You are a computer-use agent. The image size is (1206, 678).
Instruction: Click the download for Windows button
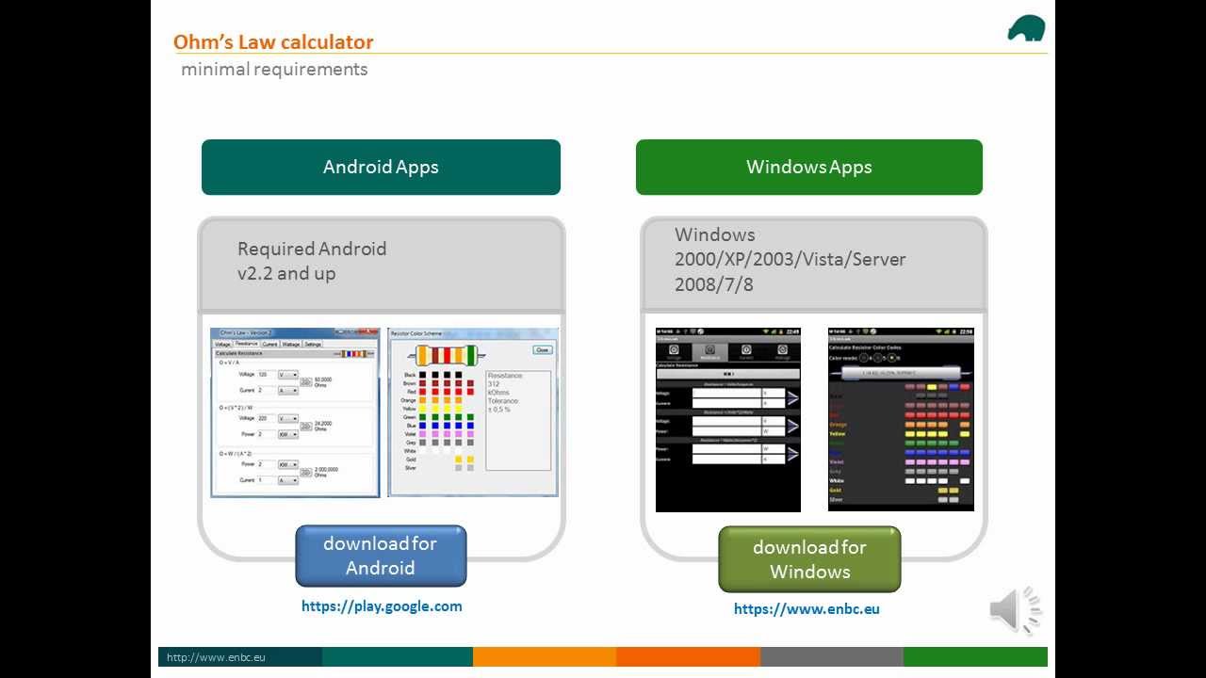pos(809,559)
